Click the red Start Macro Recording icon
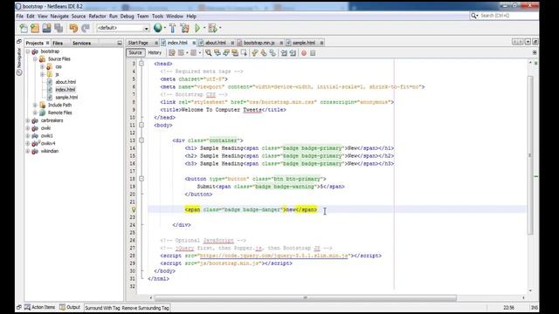 [304, 53]
